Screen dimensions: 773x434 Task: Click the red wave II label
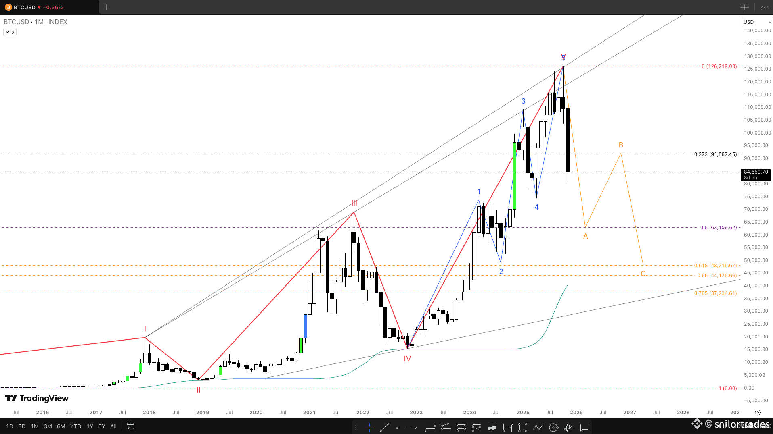coord(198,390)
